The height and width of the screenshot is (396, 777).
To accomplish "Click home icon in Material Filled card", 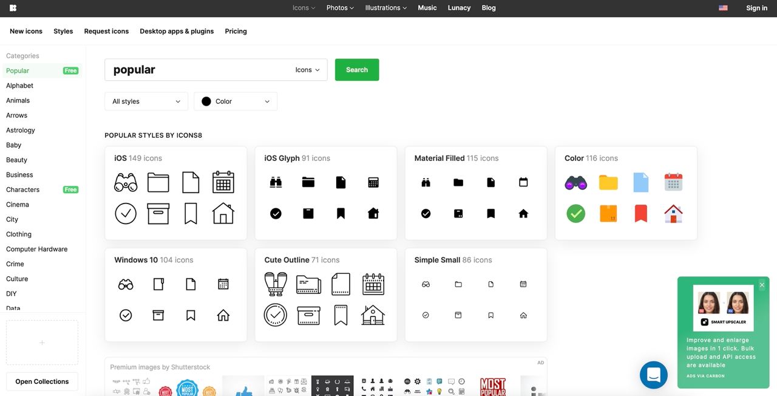I will [523, 213].
